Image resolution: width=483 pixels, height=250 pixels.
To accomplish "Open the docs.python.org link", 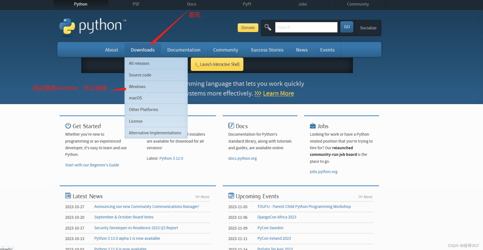I will click(x=243, y=158).
